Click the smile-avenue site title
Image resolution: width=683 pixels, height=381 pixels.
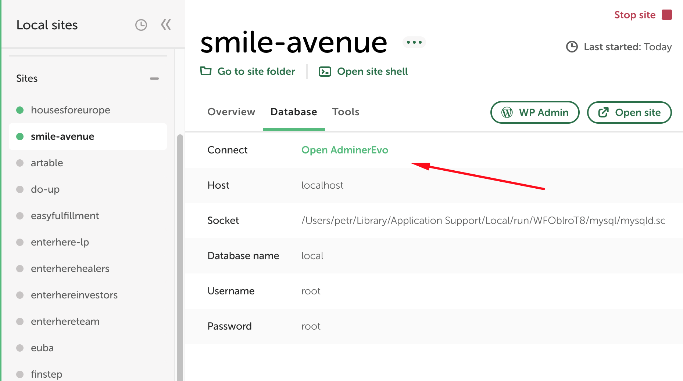(x=294, y=43)
